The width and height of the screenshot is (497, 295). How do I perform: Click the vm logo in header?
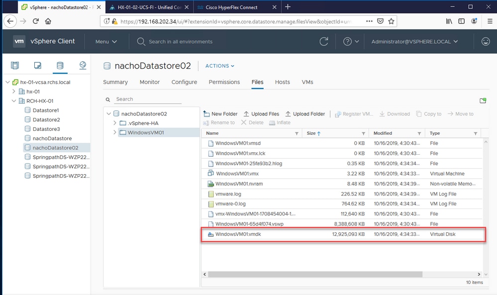pyautogui.click(x=19, y=41)
